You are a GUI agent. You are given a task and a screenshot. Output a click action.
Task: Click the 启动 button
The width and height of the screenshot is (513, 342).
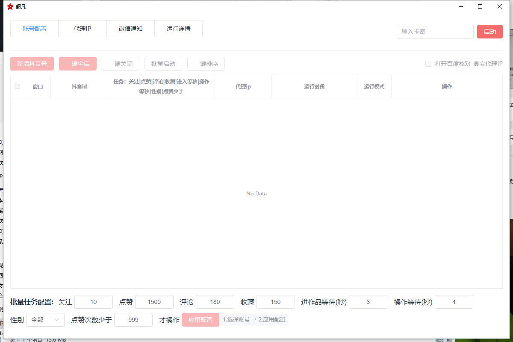(489, 31)
